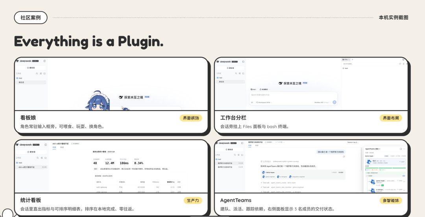Select the 队长 leader card

point(385,162)
